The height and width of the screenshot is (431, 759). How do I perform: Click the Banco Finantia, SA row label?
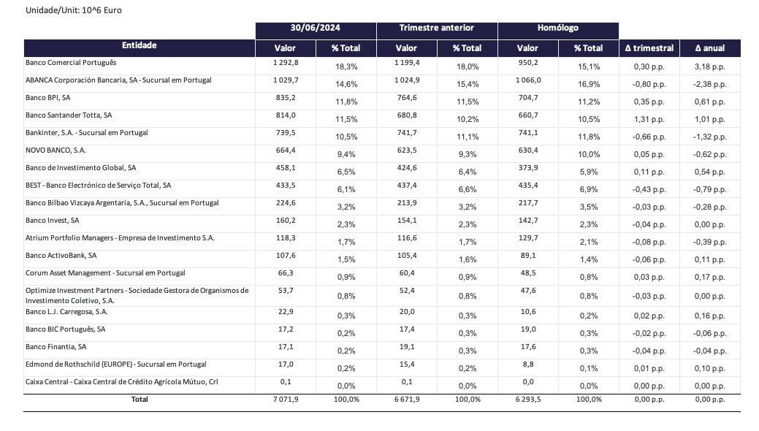(56, 346)
